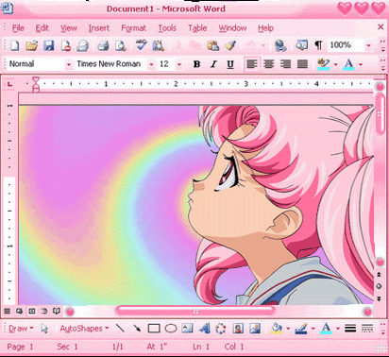389x357 pixels.
Task: Click the vertical scrollbar thumb
Action: coord(381,114)
